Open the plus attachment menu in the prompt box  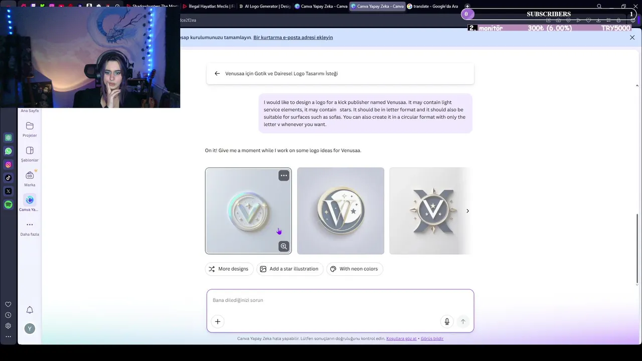point(218,321)
